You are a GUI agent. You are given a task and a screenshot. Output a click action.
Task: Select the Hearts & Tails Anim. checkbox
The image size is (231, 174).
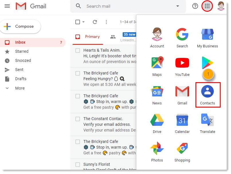pyautogui.click(x=78, y=50)
